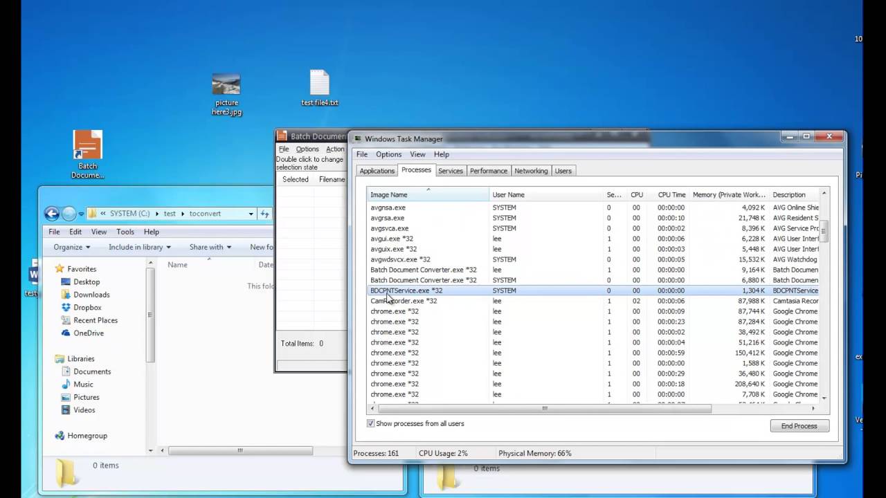
Task: Click the Explorer forward arrow button
Action: click(x=69, y=214)
